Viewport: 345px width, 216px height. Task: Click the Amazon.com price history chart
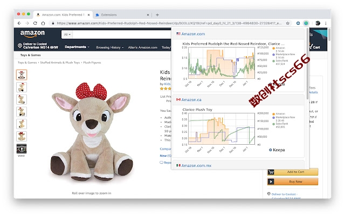click(222, 63)
